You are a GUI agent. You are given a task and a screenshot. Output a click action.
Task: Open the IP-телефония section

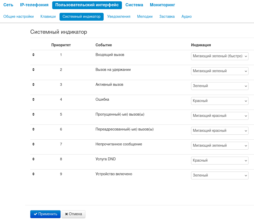pos(34,5)
